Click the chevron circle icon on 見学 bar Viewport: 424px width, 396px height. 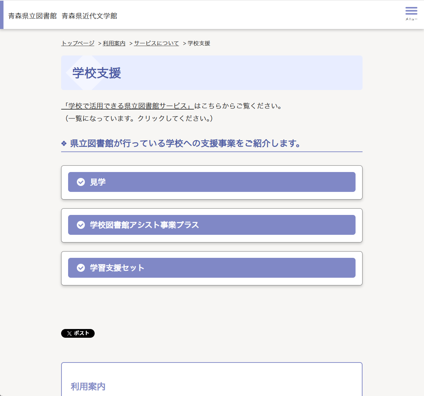[81, 182]
